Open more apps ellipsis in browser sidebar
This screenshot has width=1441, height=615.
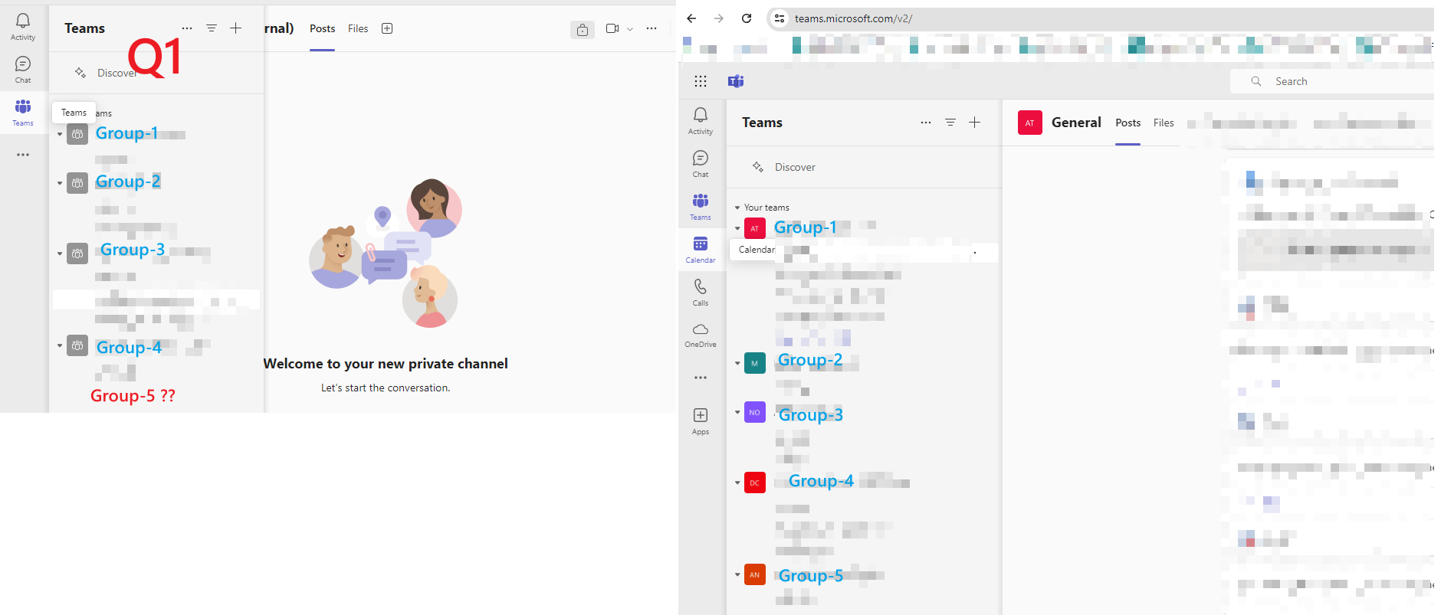click(701, 378)
